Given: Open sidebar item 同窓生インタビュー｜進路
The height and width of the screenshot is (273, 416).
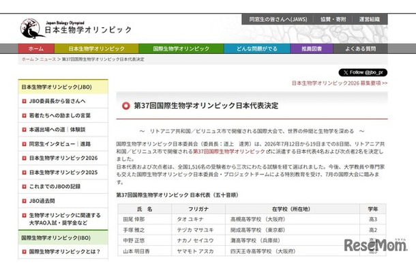Looking at the screenshot, I should click(x=63, y=144).
